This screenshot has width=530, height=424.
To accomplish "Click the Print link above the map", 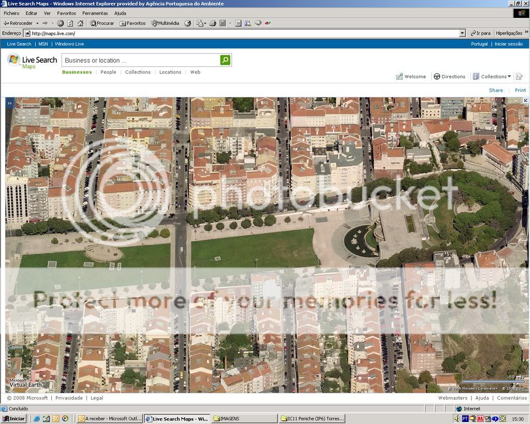I will coord(521,90).
